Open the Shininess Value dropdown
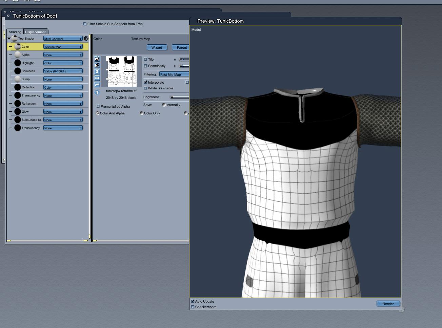 coord(63,71)
